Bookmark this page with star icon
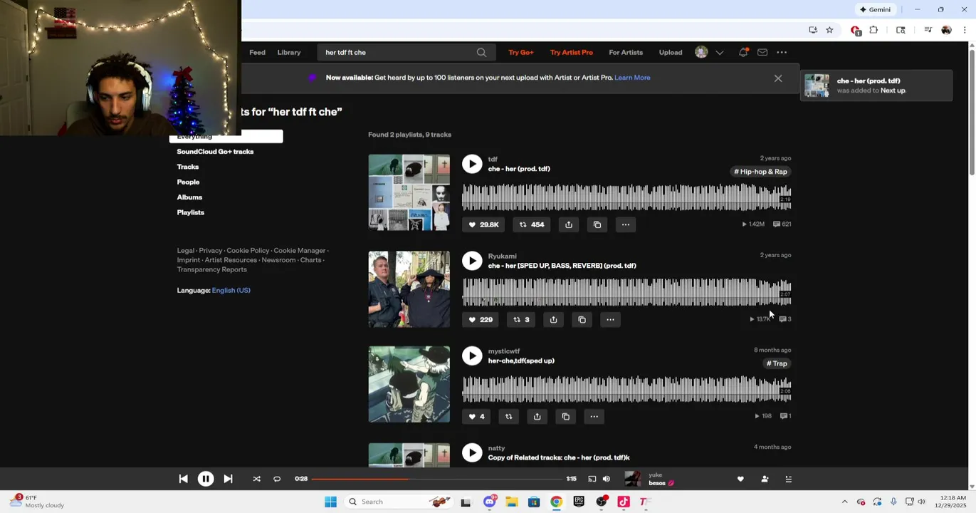 tap(829, 30)
